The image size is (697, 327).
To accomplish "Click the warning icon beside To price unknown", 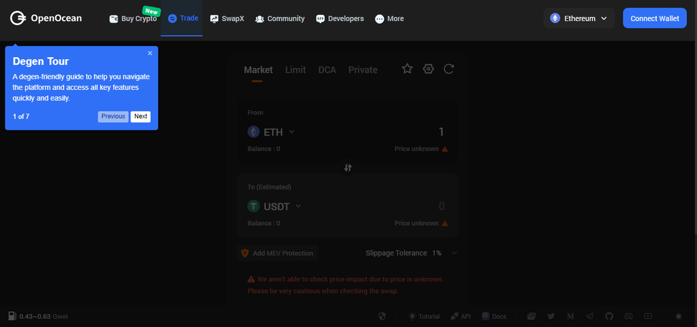I will (444, 223).
